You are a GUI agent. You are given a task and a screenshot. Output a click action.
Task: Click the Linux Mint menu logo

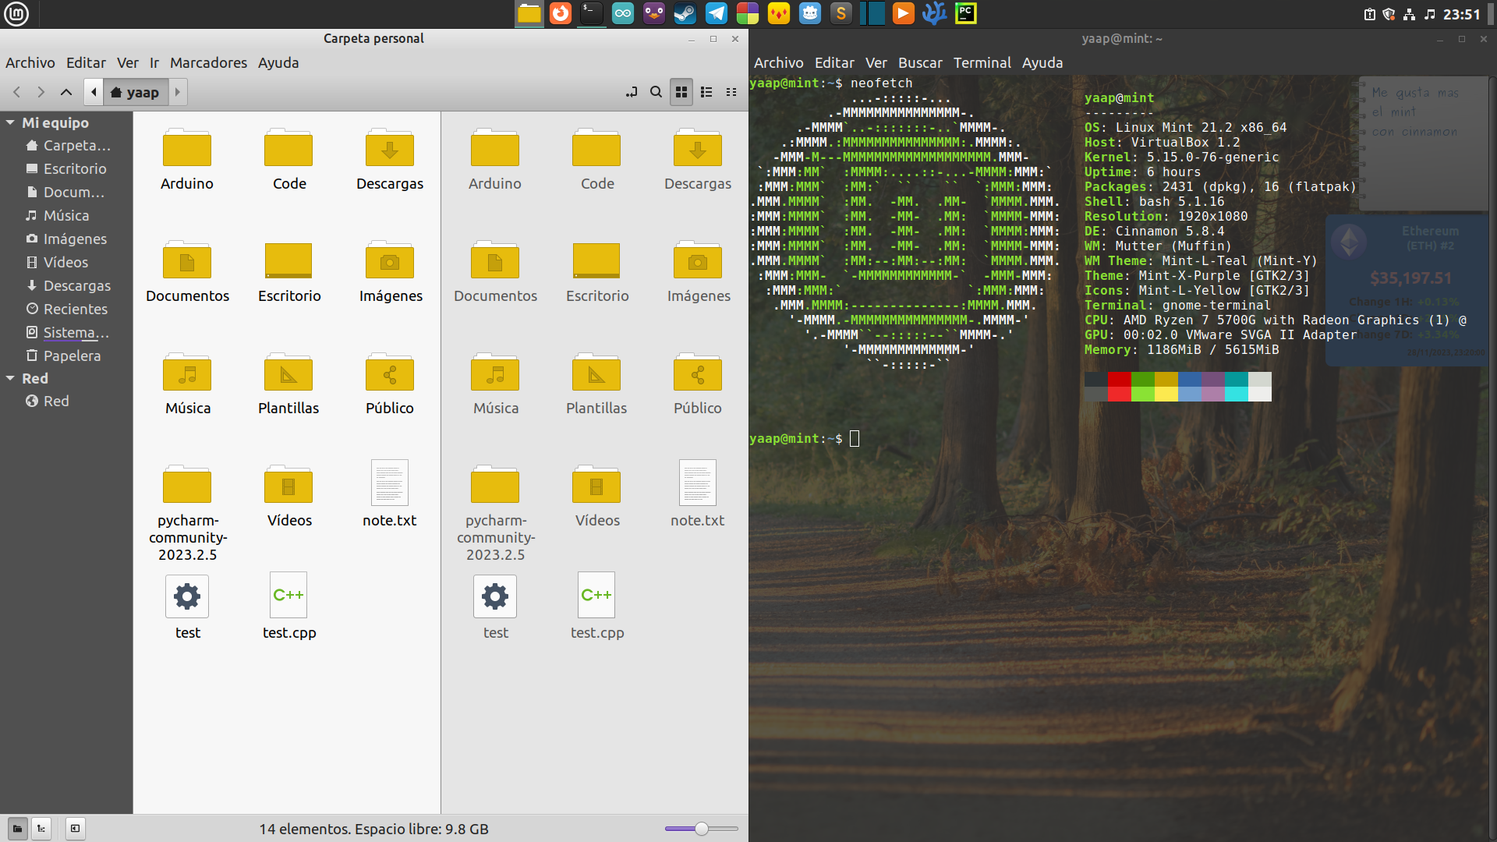16,13
